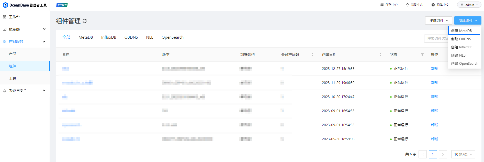Click the 生产模式 badge
The image size is (484, 162).
[62, 5]
